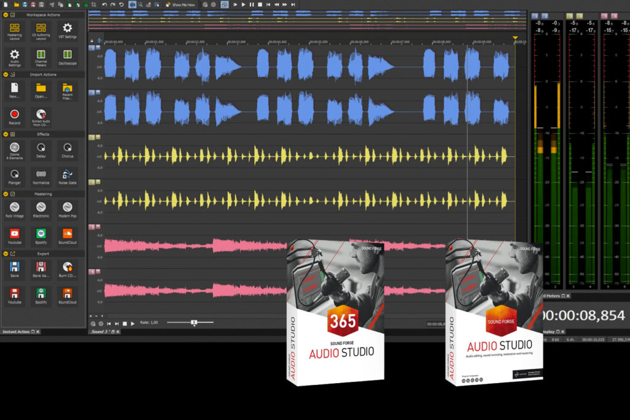Screen dimensions: 630x420
Task: Open the Recent Files action
Action: pos(68,91)
